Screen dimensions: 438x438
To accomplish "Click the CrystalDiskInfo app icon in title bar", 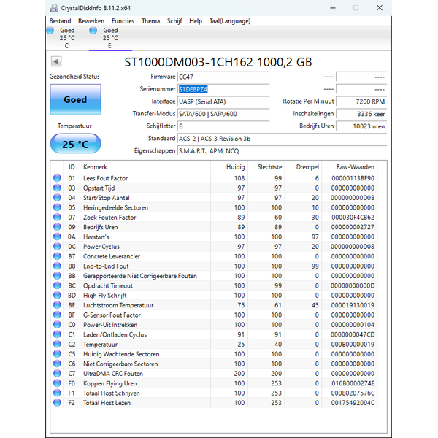I will pyautogui.click(x=54, y=8).
